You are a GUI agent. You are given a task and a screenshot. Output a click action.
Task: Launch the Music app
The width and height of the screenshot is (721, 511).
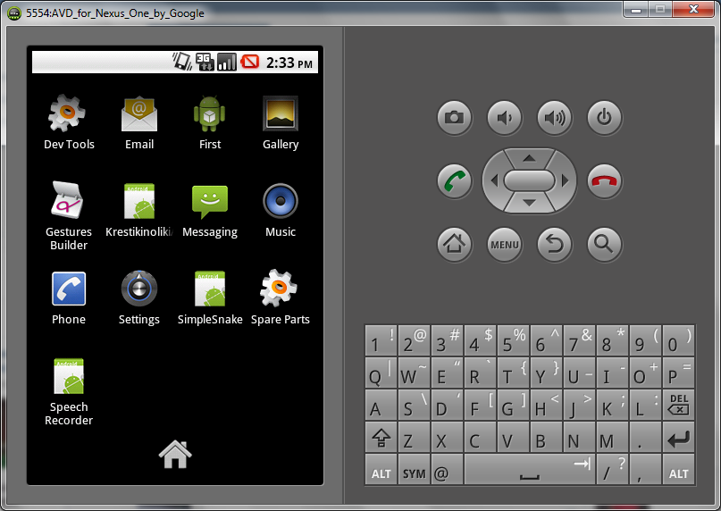pos(281,211)
